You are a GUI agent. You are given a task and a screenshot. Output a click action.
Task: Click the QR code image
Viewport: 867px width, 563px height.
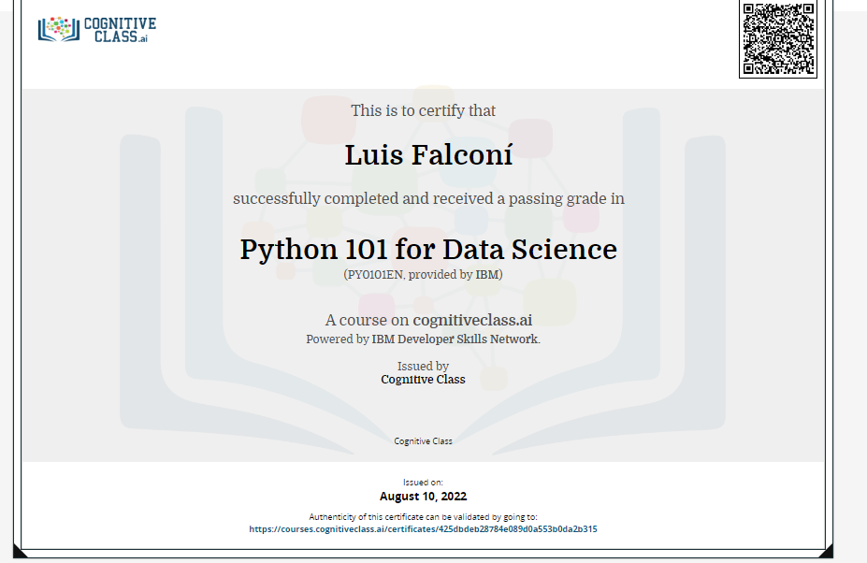[x=778, y=38]
